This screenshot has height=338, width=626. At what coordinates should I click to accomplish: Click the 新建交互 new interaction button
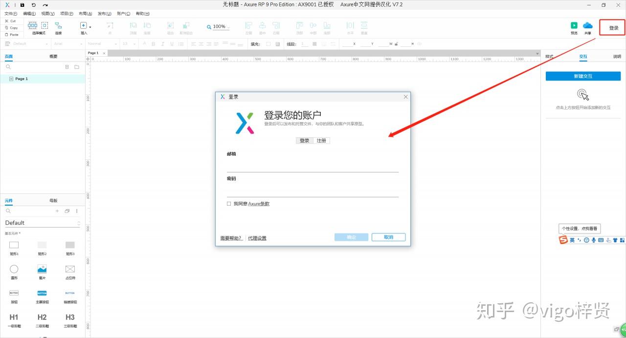tap(582, 76)
